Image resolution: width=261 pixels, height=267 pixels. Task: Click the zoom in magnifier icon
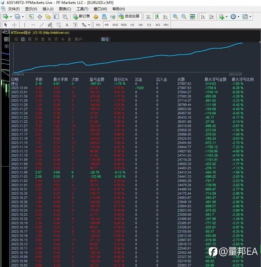pos(175,17)
